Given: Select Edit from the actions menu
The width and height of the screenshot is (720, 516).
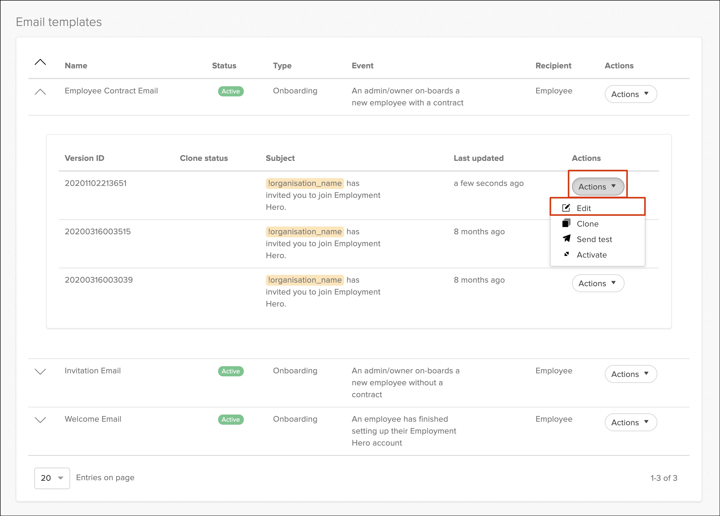Looking at the screenshot, I should pyautogui.click(x=584, y=208).
